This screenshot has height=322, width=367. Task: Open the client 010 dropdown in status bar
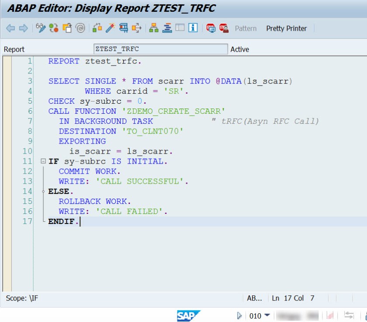point(267,315)
